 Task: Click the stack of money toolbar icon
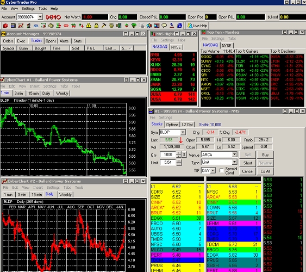click(x=51, y=26)
